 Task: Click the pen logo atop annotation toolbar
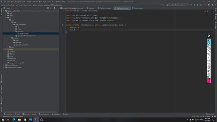click(209, 36)
